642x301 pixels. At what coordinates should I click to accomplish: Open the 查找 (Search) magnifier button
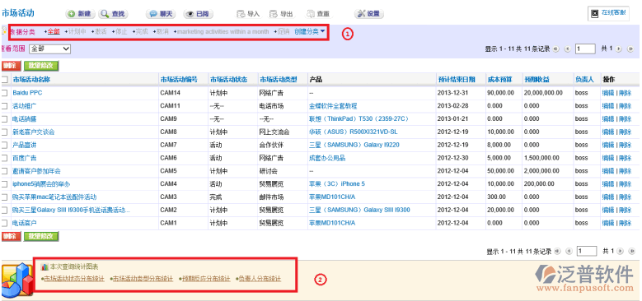pos(114,14)
